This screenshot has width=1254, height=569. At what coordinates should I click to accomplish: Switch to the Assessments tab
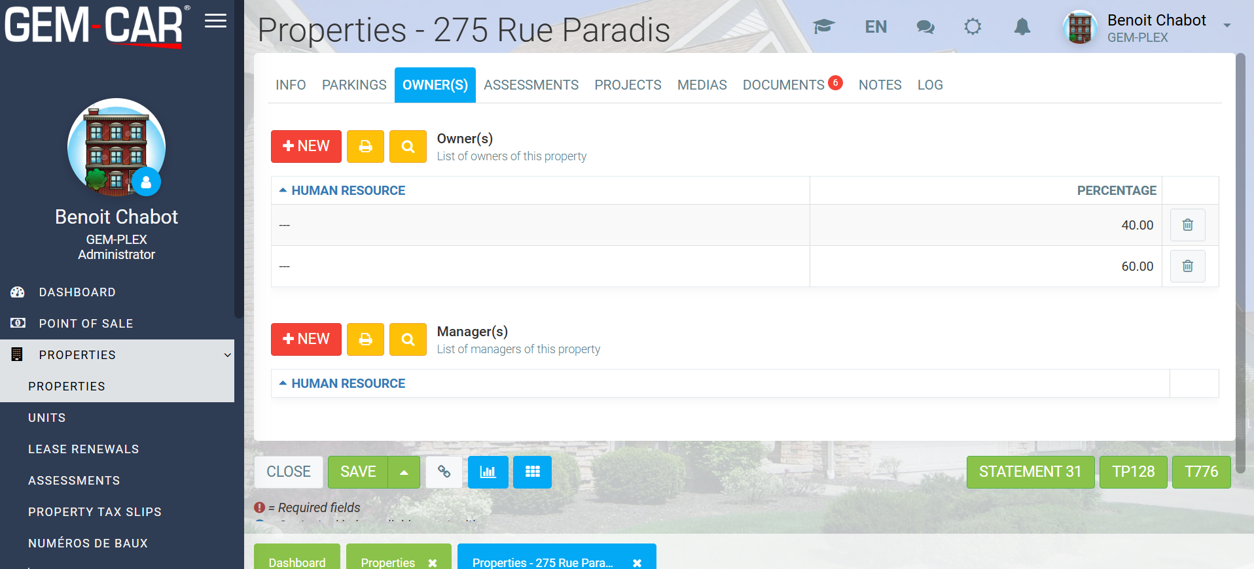point(531,85)
